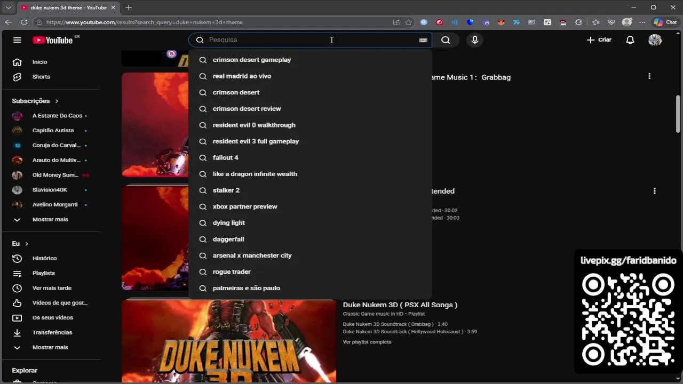The image size is (683, 384).
Task: Select suggestion palmeiras e são paulo
Action: pyautogui.click(x=310, y=288)
